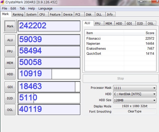Switch to the System tab
Image resolution: width=159 pixels, height=132 pixels.
click(x=31, y=14)
